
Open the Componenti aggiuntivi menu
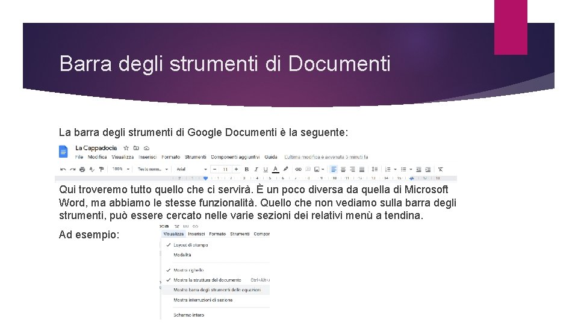(x=235, y=157)
